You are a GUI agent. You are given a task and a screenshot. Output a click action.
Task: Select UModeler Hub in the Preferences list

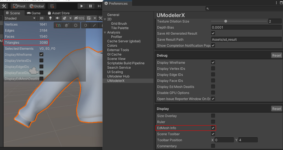pyautogui.click(x=118, y=76)
